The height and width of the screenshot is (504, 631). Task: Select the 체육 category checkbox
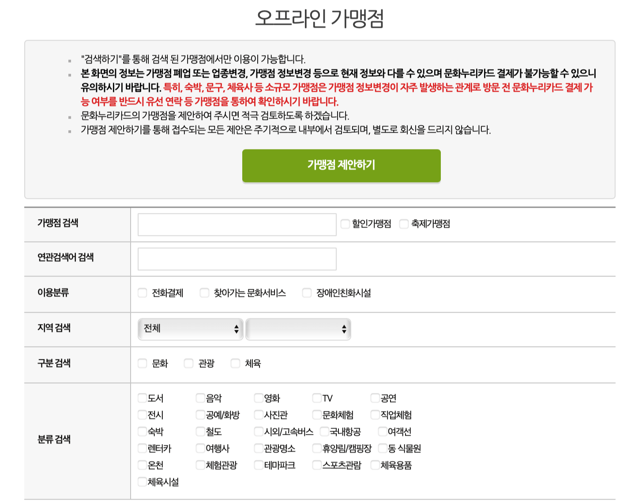click(235, 363)
